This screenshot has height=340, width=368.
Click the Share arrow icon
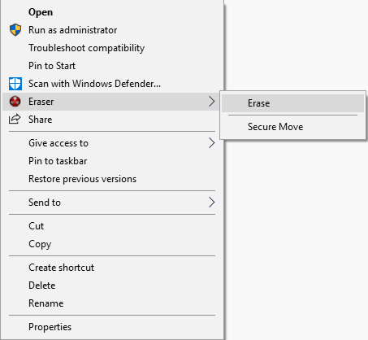pyautogui.click(x=15, y=120)
